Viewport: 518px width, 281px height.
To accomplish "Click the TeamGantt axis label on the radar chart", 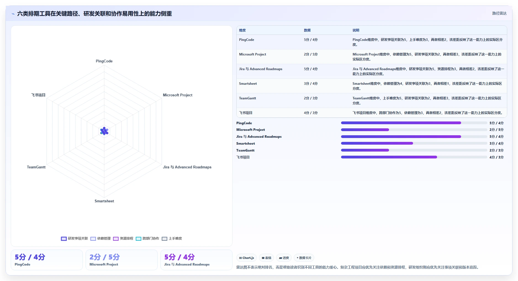I will (36, 167).
